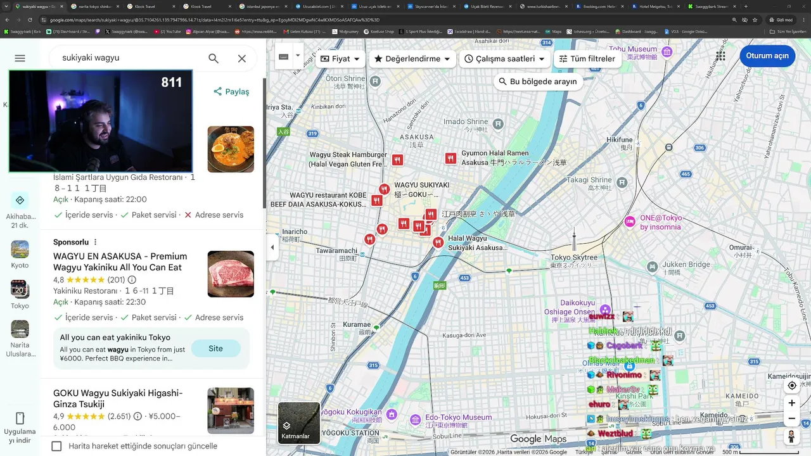Open the Maps bookmark
Screen dimensions: 811x456
click(554, 31)
